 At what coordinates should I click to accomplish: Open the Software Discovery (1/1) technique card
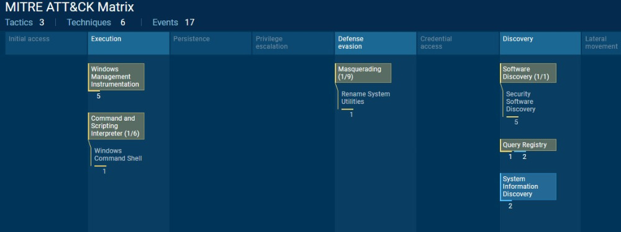pyautogui.click(x=528, y=73)
